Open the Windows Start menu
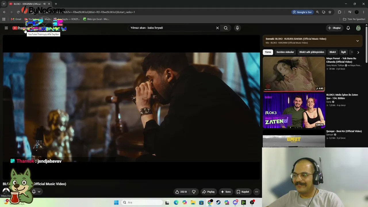This screenshot has height=207, width=368. (116, 202)
